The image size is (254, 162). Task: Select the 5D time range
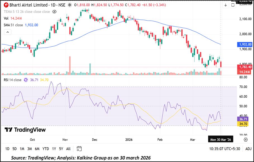[x=15, y=149]
